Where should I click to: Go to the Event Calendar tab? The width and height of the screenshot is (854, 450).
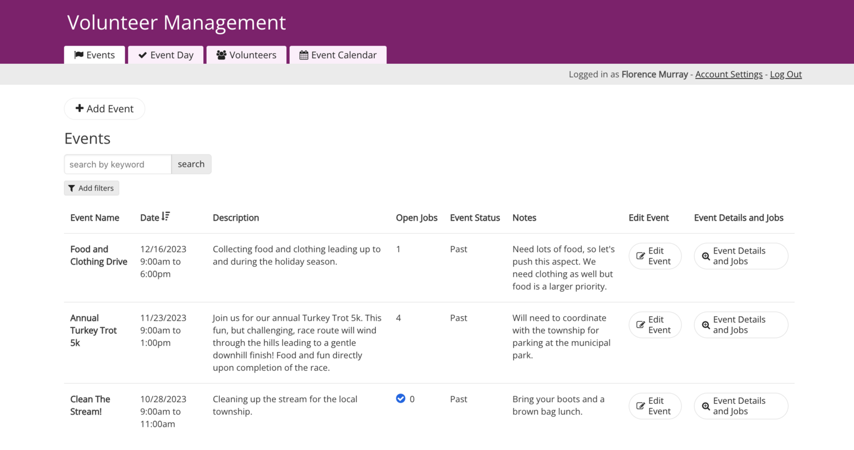[338, 55]
